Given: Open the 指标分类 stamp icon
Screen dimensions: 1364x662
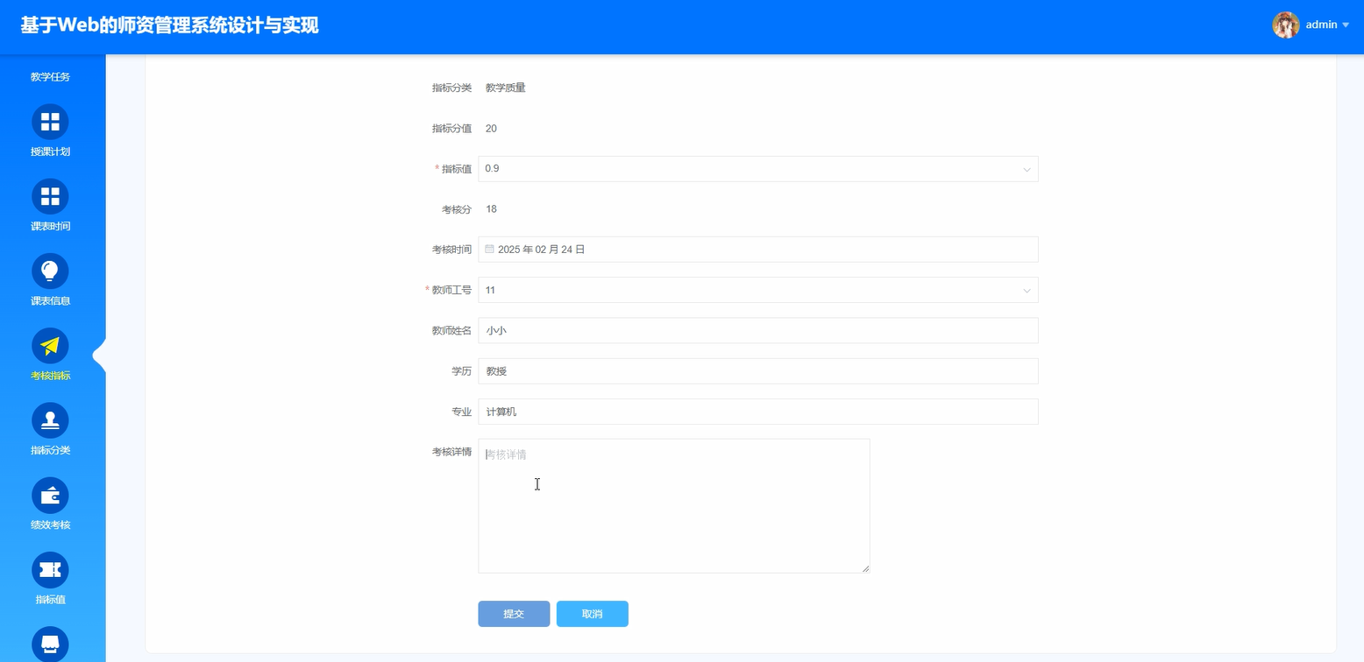Looking at the screenshot, I should [x=50, y=420].
